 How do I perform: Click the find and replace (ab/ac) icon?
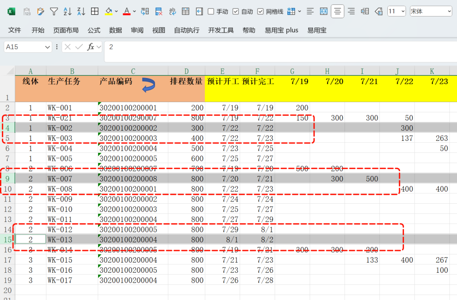click(172, 12)
